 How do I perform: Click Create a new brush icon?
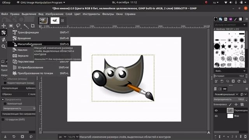point(222,81)
